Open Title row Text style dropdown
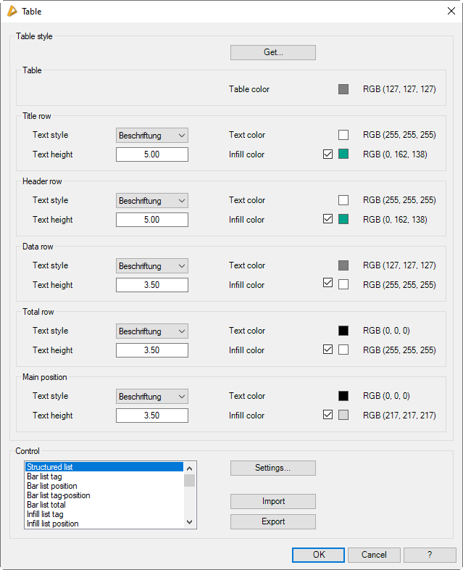463x570 pixels. [x=151, y=135]
